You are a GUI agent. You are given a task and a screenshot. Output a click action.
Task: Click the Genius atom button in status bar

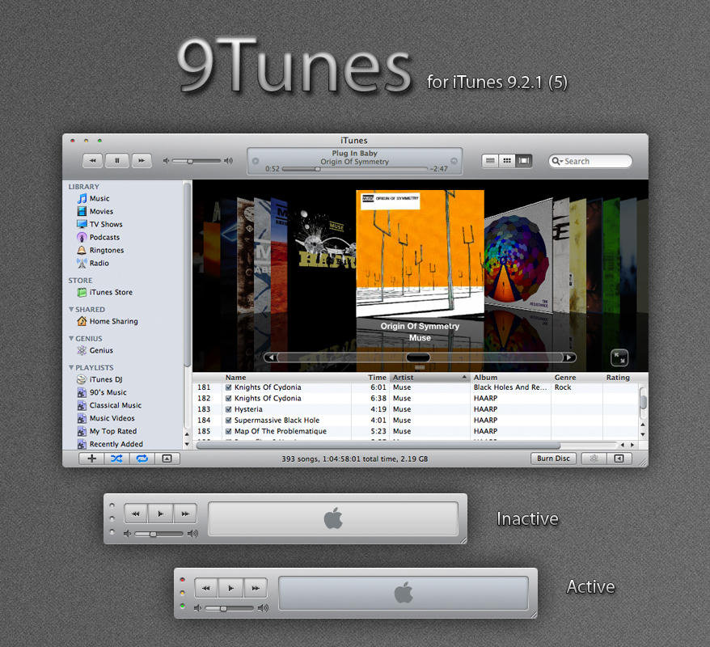(594, 459)
